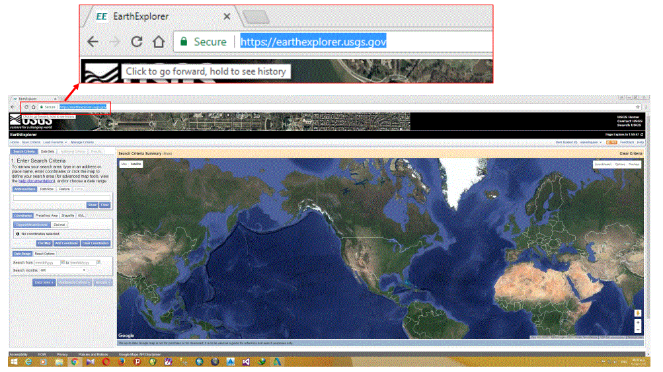Open the Contact USGS link
Image resolution: width=663 pixels, height=372 pixels.
[x=629, y=121]
